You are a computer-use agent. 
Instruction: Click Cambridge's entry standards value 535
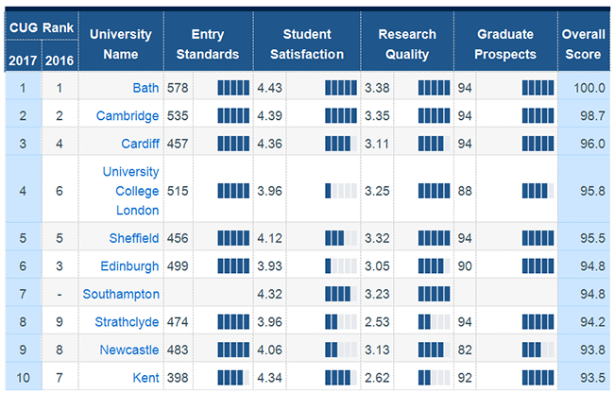click(x=178, y=116)
